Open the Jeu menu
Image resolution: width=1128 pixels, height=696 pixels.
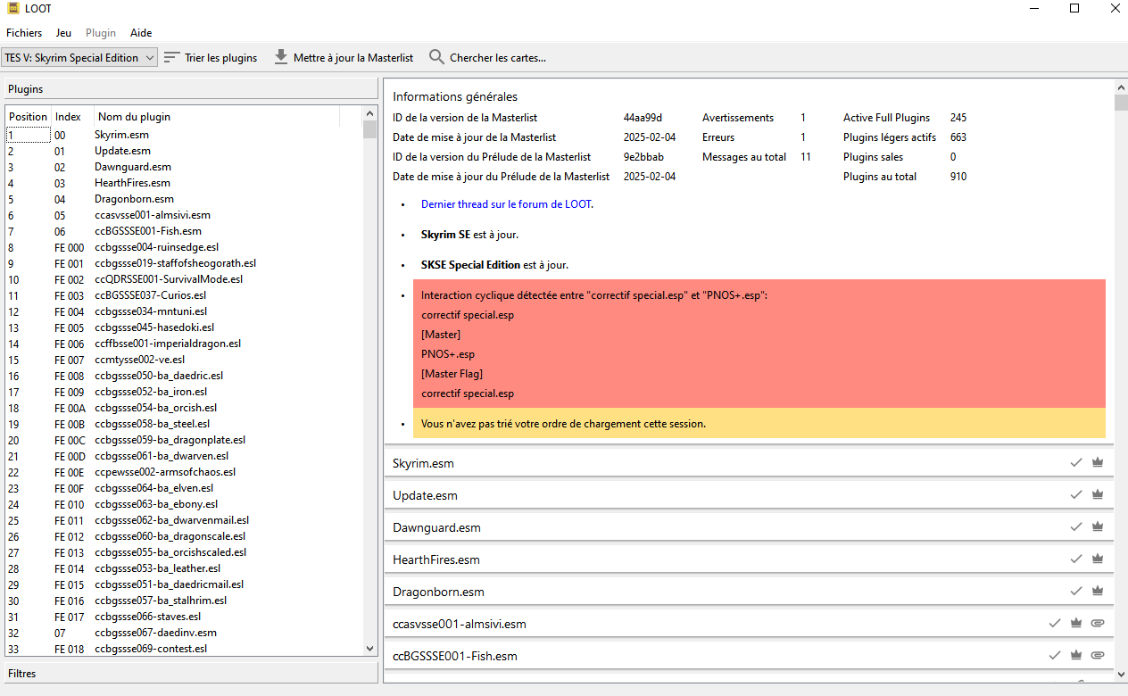point(63,33)
